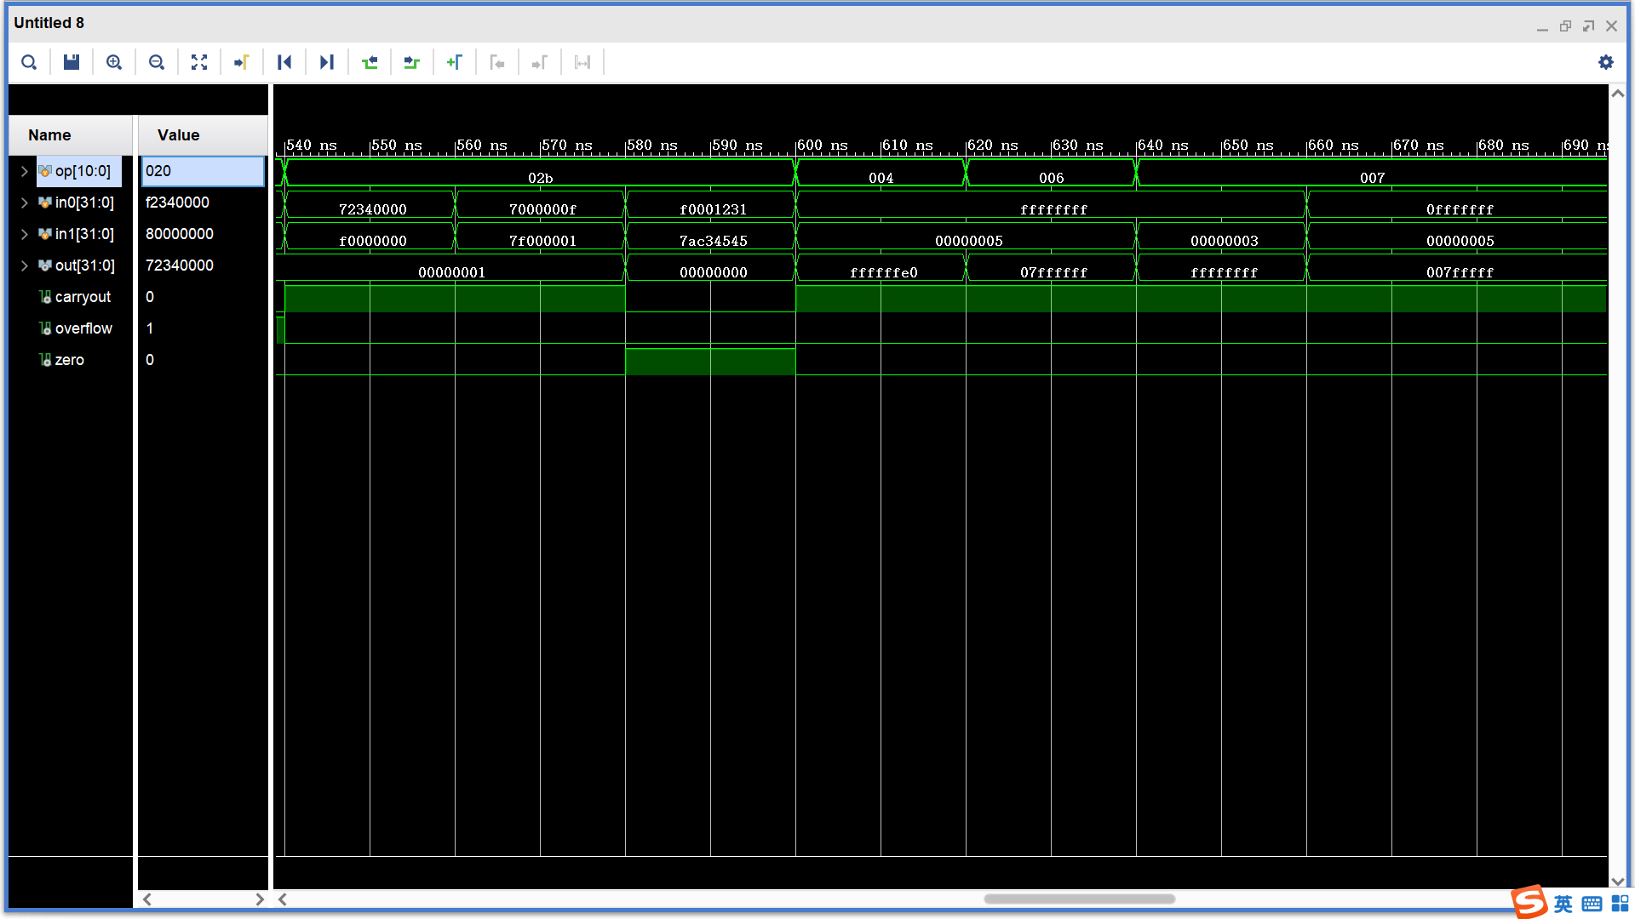Zoom in on the waveform
The height and width of the screenshot is (919, 1635).
[114, 61]
